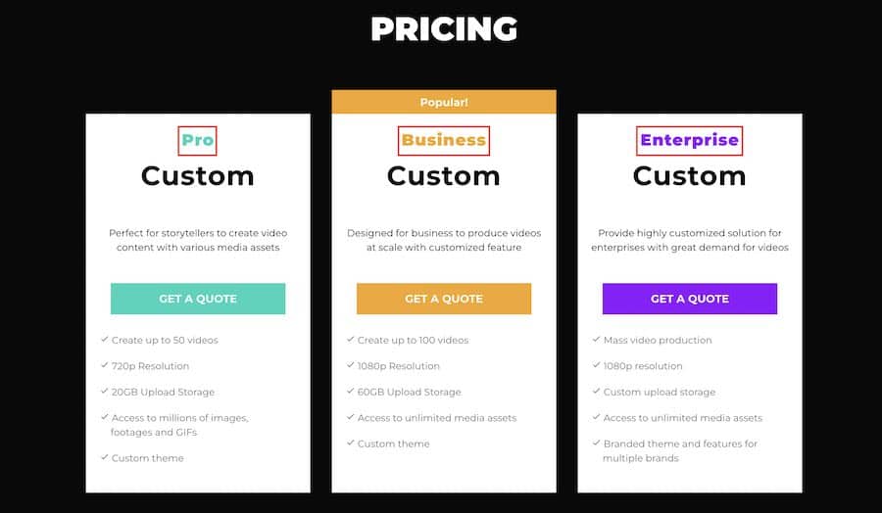The image size is (882, 513).
Task: Select the Enterprise plan title
Action: pyautogui.click(x=690, y=140)
